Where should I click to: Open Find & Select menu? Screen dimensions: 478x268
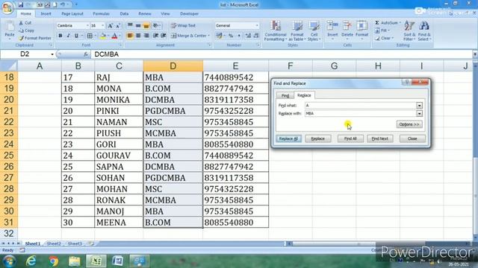[424, 31]
